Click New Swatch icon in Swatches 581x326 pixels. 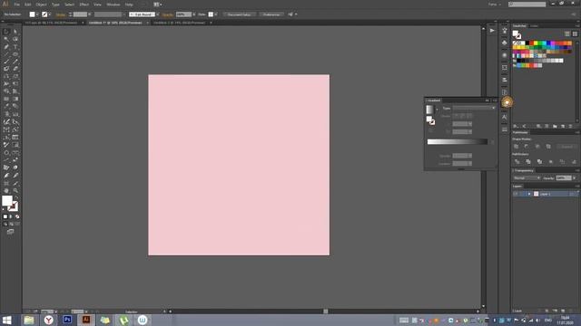pos(563,126)
